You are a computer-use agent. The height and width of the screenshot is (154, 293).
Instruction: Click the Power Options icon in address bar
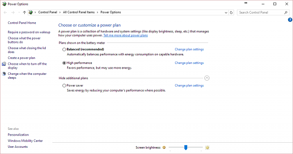pyautogui.click(x=31, y=12)
